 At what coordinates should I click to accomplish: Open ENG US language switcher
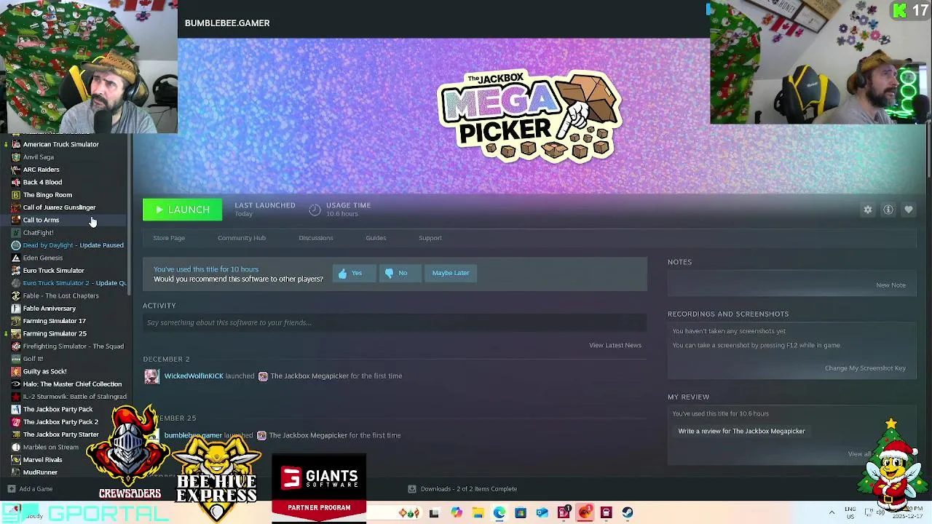click(x=850, y=513)
